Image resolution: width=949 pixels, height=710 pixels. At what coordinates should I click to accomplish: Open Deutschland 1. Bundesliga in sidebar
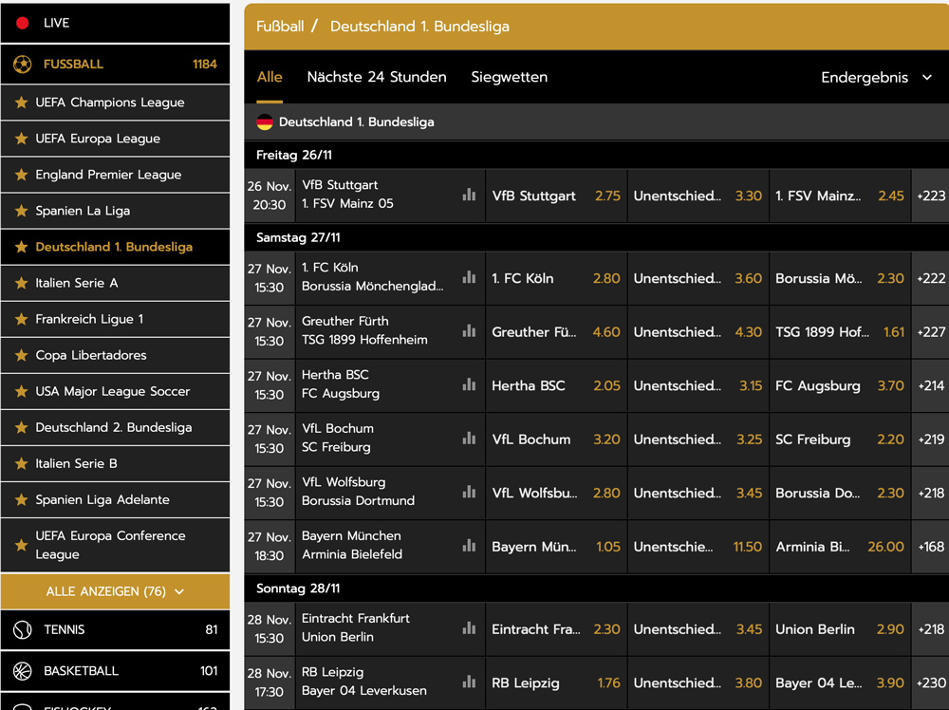click(115, 247)
